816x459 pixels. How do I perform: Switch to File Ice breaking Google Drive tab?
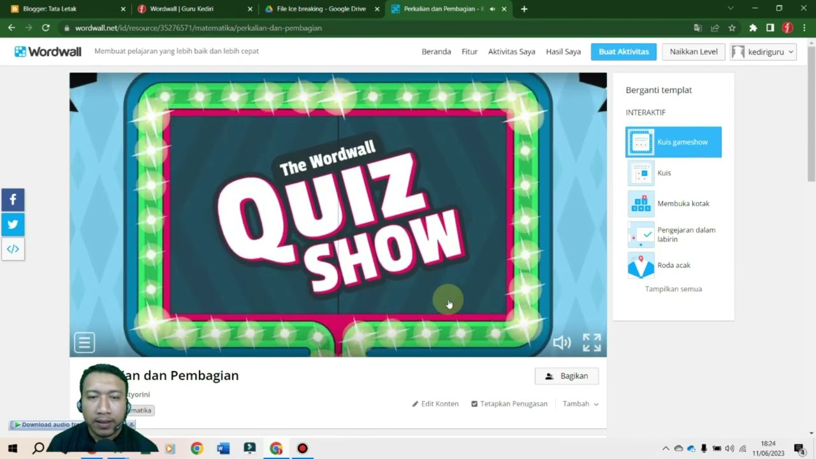point(322,9)
